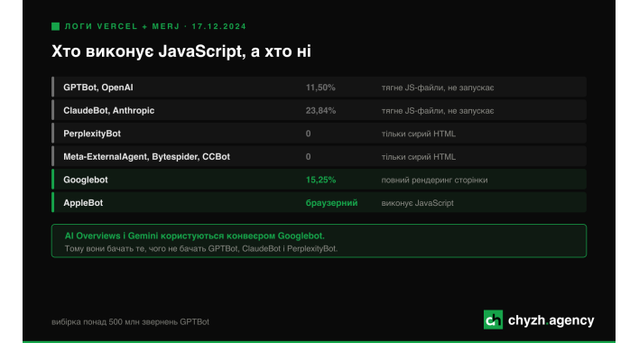
Task: Select the ClaudeBot, Anthropic row label
Action: point(109,110)
